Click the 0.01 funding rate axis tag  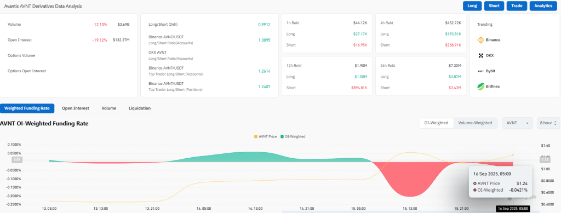(x=16, y=160)
